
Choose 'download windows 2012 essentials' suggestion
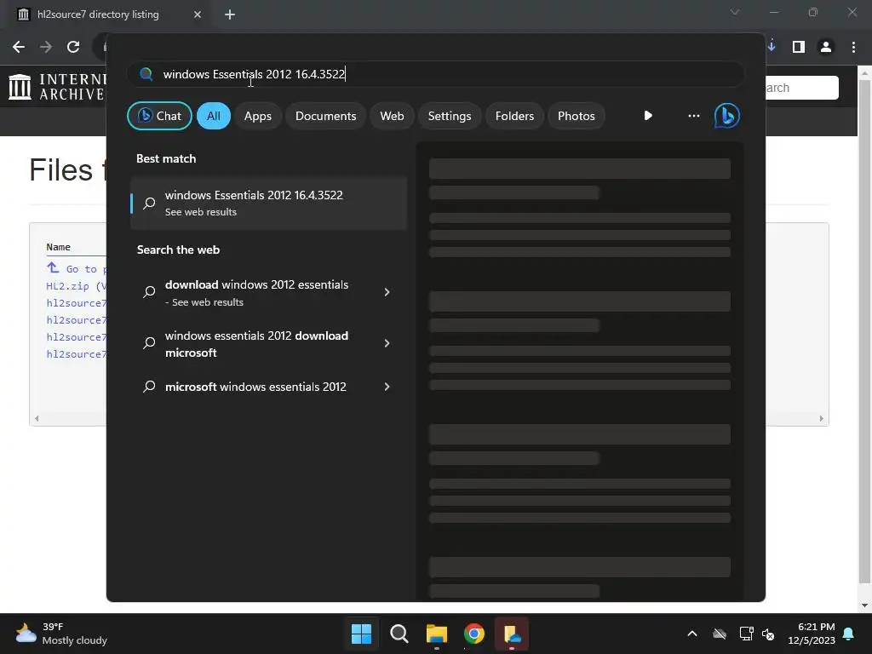click(x=256, y=293)
